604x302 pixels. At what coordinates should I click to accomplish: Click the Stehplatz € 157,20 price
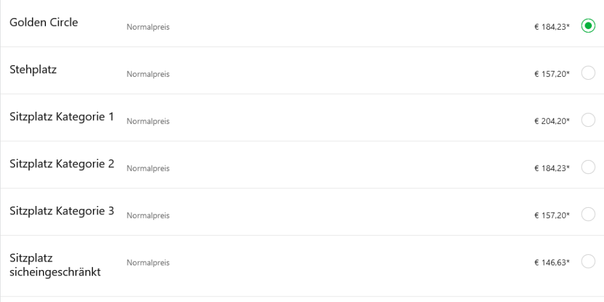pos(551,74)
